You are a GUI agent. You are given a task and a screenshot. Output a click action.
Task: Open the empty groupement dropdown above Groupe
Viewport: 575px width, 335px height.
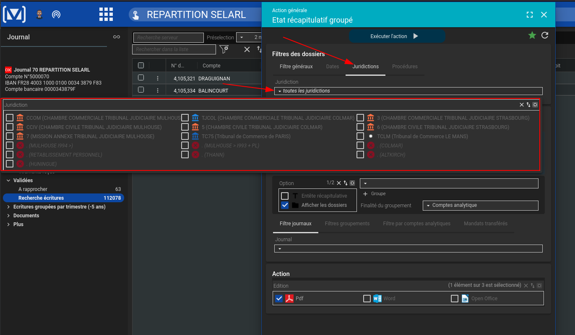click(449, 183)
